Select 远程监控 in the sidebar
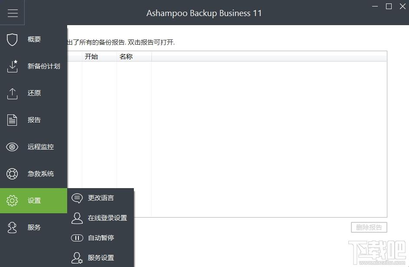Screen dimensions: 409x267 [33, 147]
